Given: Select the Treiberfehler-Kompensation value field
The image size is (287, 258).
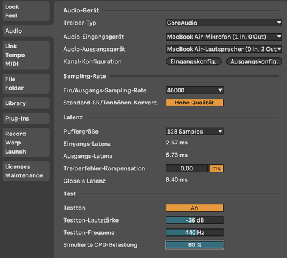Looking at the screenshot, I should pyautogui.click(x=186, y=168).
